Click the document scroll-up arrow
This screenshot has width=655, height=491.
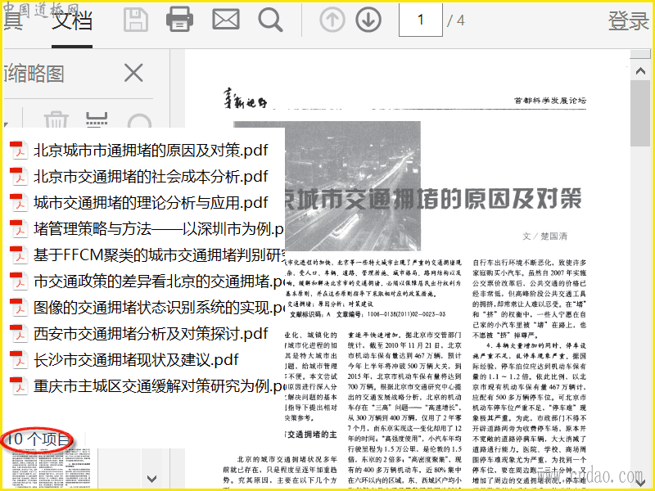point(640,71)
